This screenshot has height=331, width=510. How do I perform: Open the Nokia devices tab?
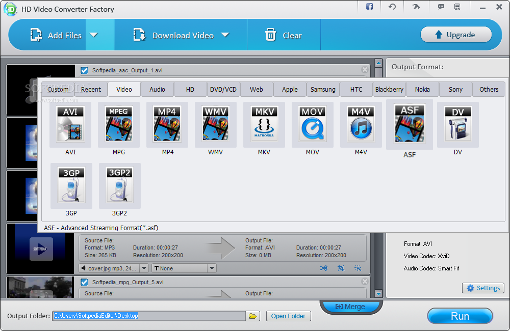pos(422,89)
